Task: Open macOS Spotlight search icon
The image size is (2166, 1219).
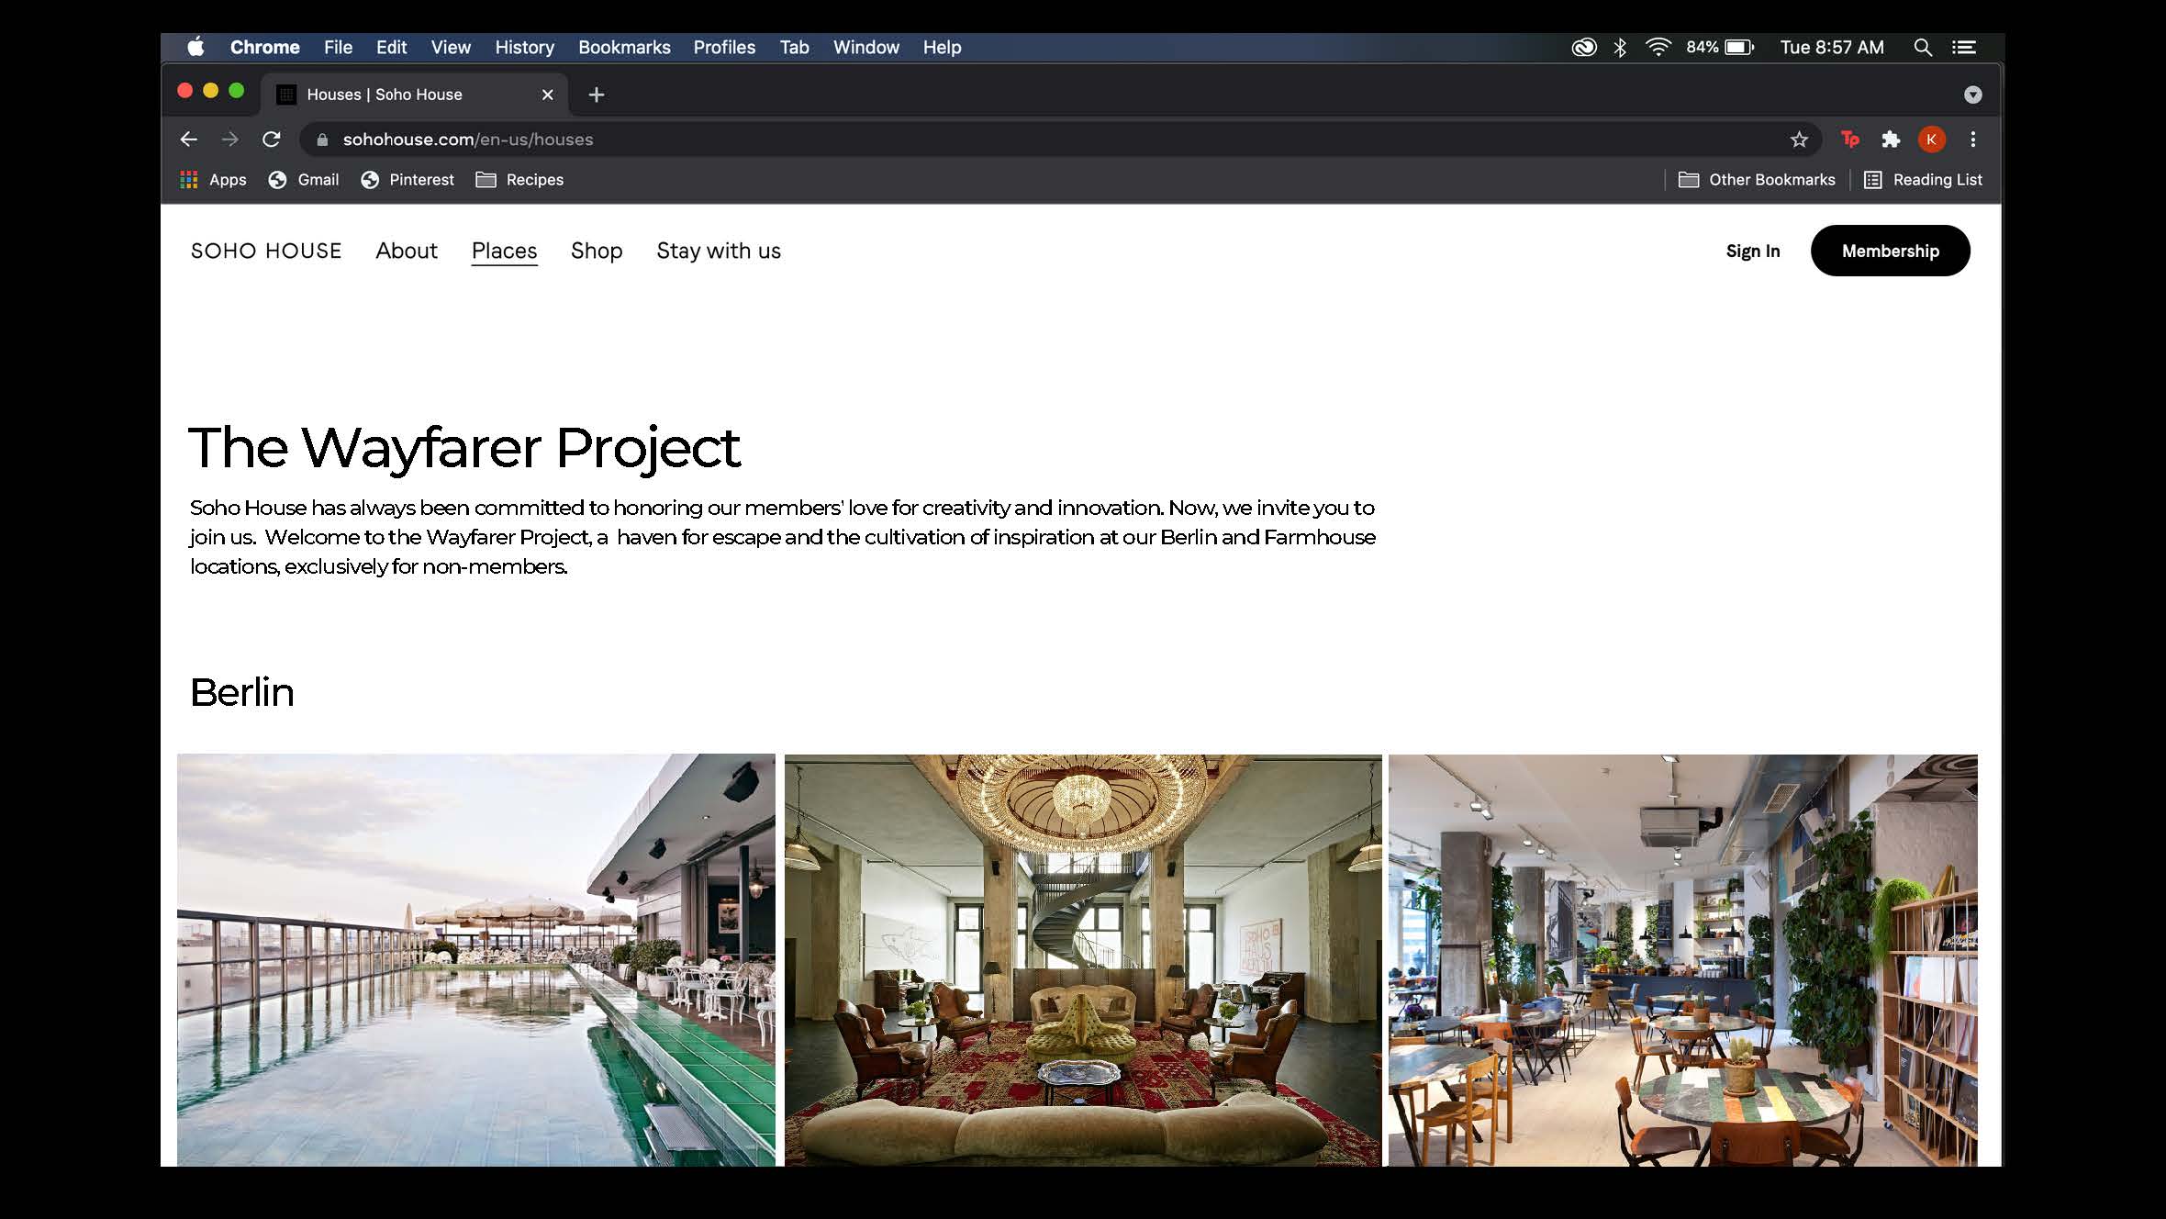Action: pos(1923,48)
